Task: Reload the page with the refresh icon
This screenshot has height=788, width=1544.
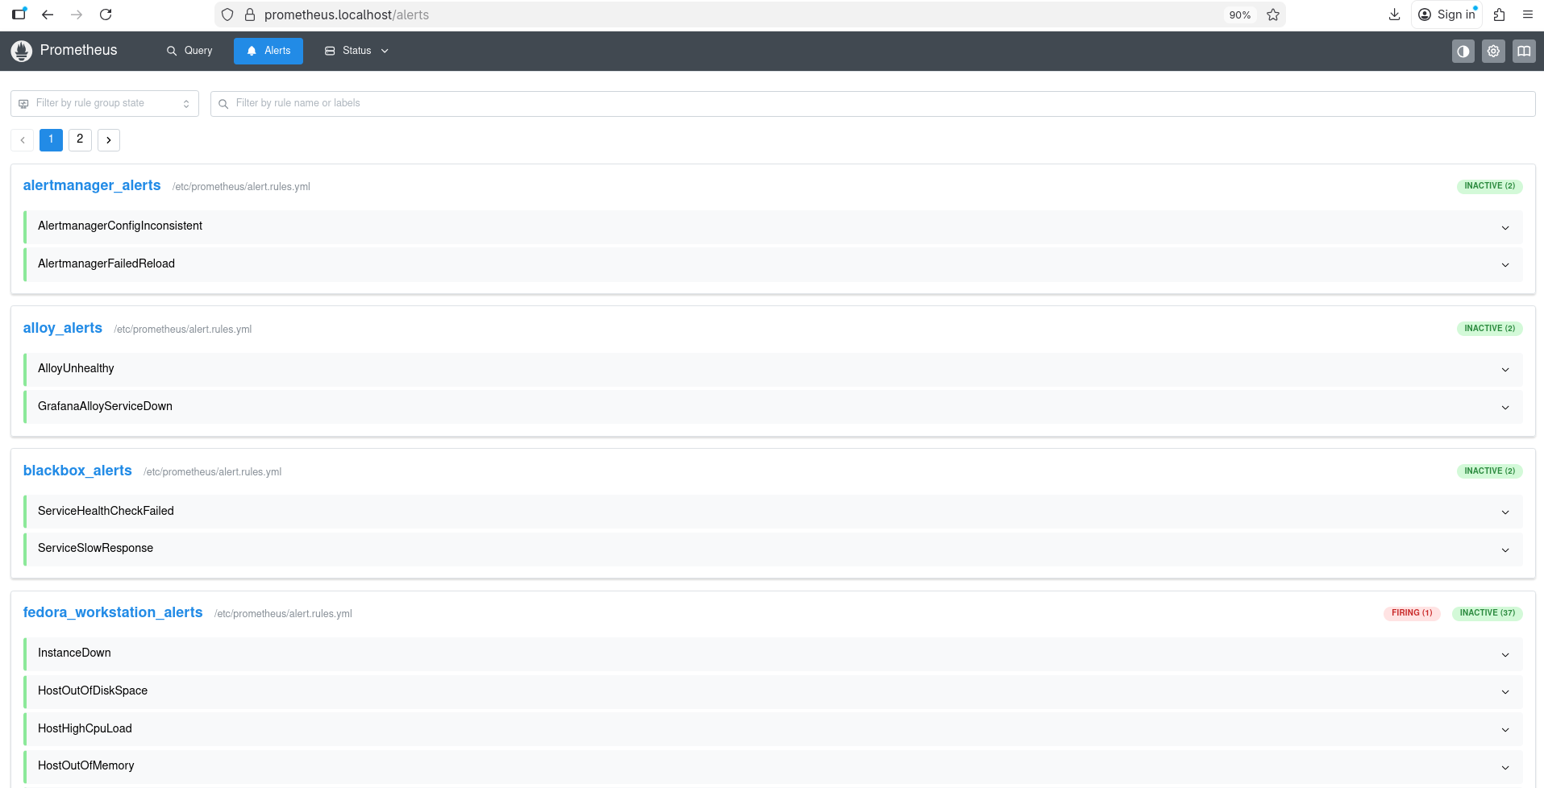Action: click(x=106, y=15)
